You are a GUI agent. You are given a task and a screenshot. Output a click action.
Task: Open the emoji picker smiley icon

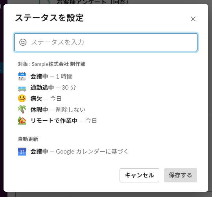(x=23, y=42)
